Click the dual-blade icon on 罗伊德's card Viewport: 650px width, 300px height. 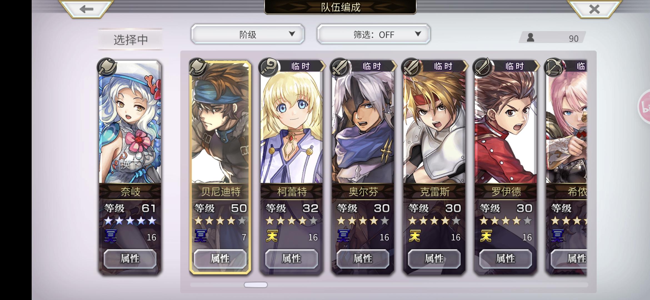click(482, 67)
